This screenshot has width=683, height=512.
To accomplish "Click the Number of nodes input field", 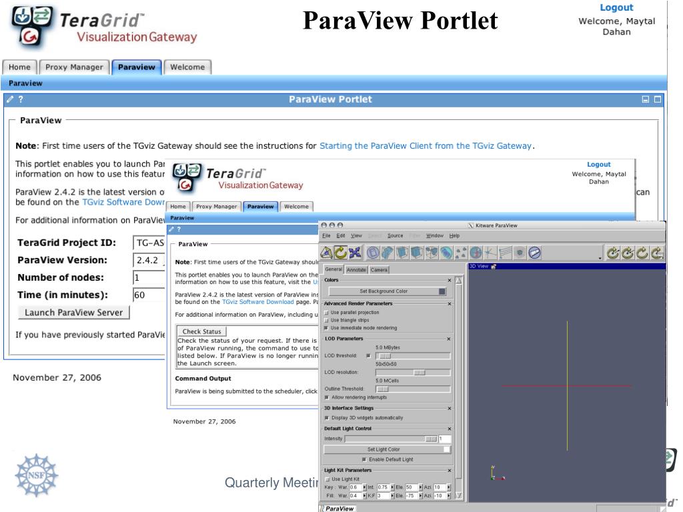I will point(149,278).
